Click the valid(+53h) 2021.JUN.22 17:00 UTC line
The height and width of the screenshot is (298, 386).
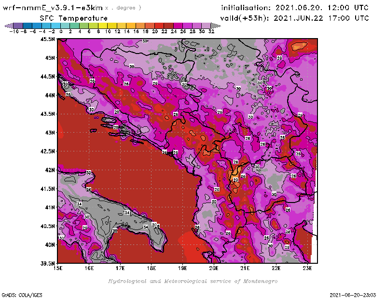click(x=295, y=18)
